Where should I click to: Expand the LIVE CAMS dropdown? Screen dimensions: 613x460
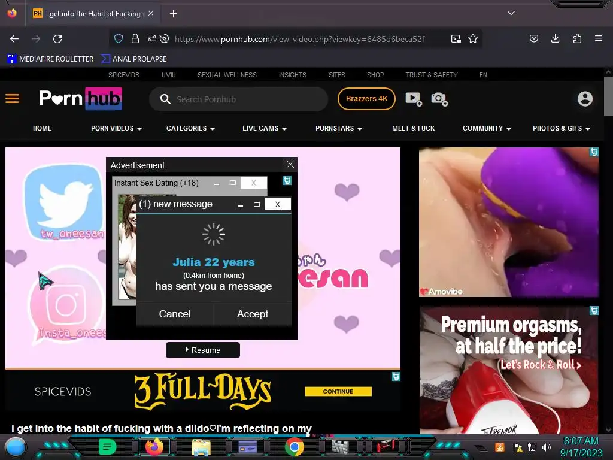[x=265, y=128]
